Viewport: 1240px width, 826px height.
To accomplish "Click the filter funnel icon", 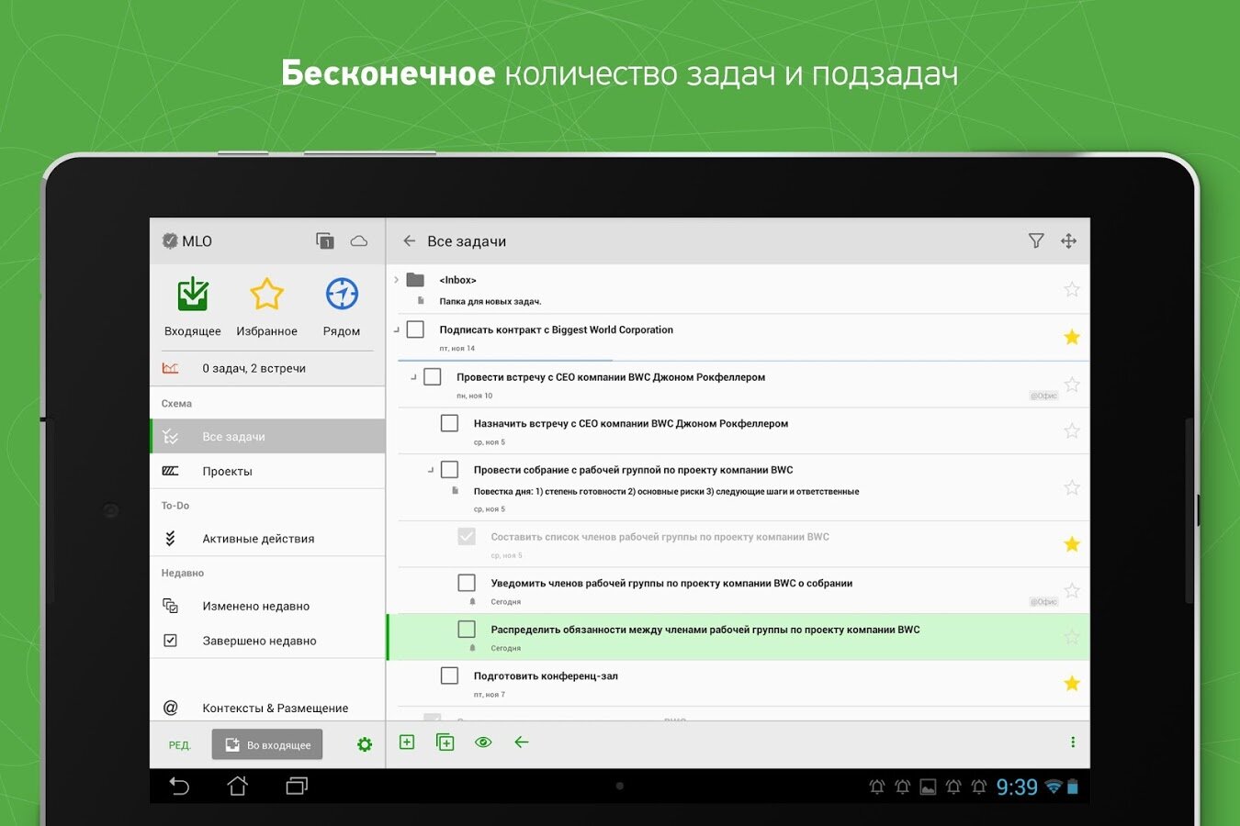I will point(1036,241).
